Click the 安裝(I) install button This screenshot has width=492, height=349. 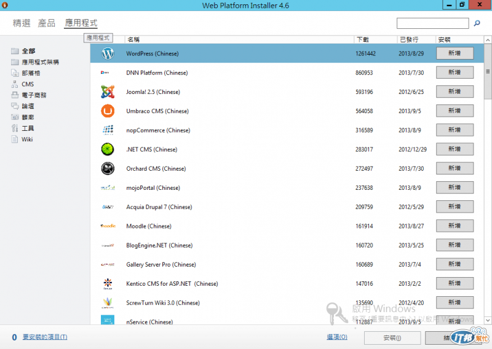[x=392, y=338]
